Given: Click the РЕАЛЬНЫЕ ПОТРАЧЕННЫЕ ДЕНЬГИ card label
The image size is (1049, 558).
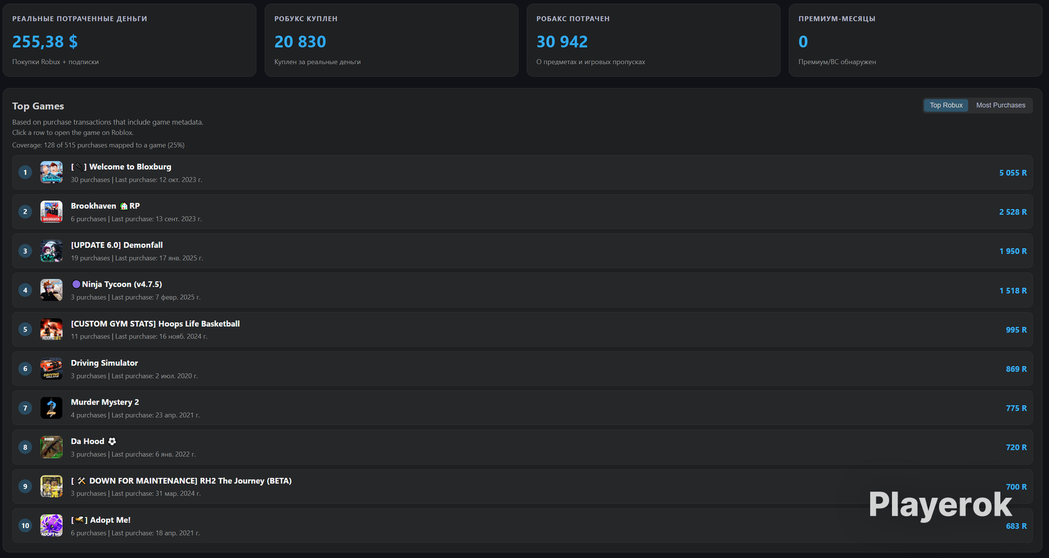Looking at the screenshot, I should [x=80, y=19].
